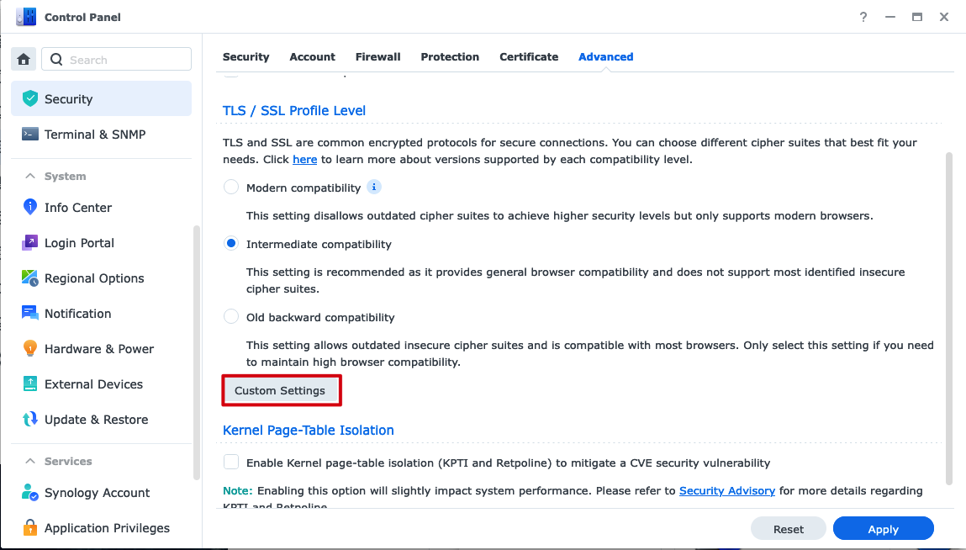Click the Regional Options icon
Screen dimensions: 966x550
coord(30,278)
